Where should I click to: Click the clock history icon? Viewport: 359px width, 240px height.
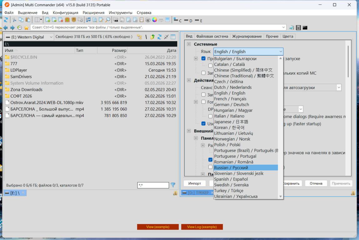click(20, 27)
